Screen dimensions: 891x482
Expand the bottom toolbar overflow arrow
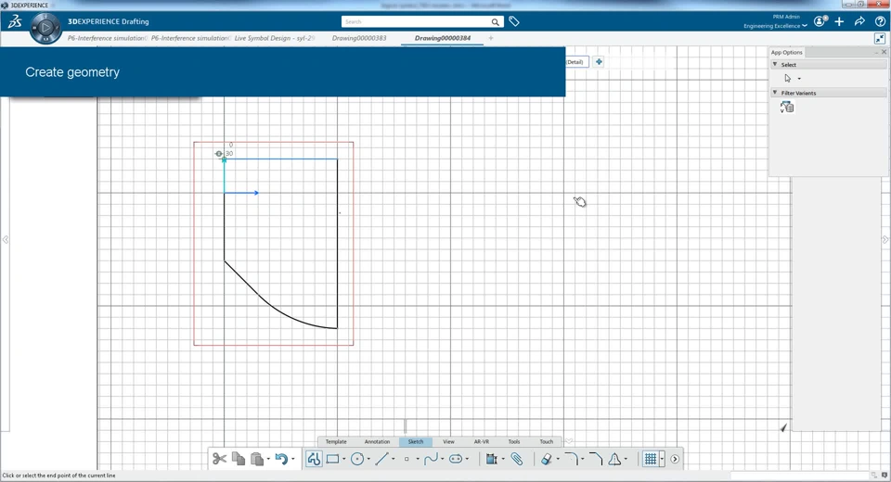tap(675, 459)
